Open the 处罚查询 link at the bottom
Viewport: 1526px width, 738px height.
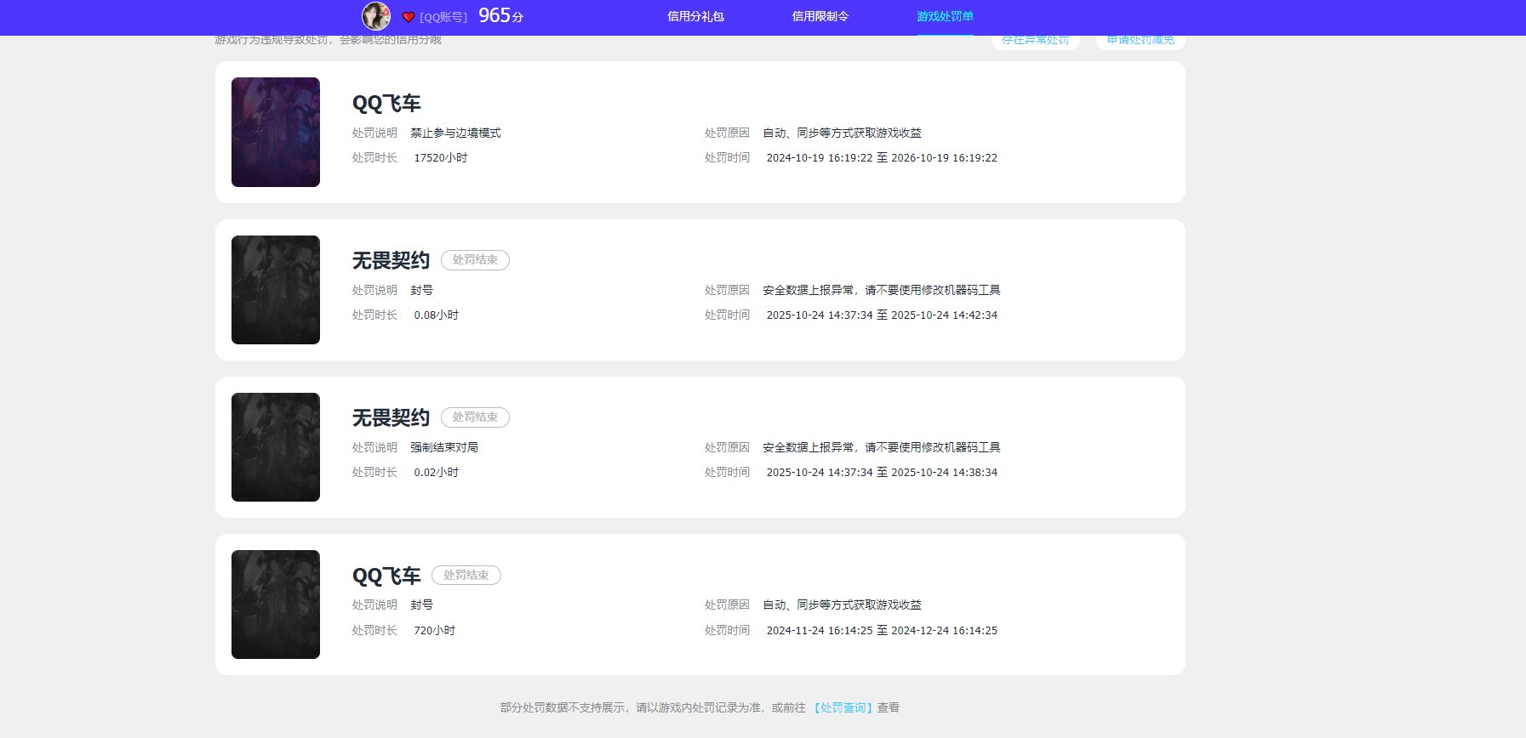843,707
